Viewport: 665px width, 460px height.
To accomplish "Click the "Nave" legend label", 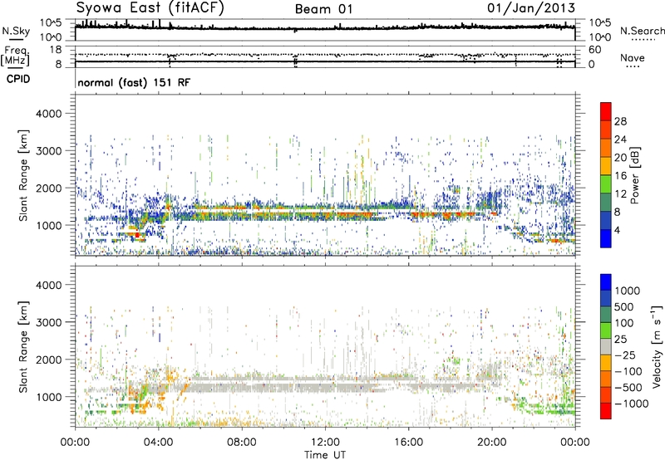I will tap(632, 57).
